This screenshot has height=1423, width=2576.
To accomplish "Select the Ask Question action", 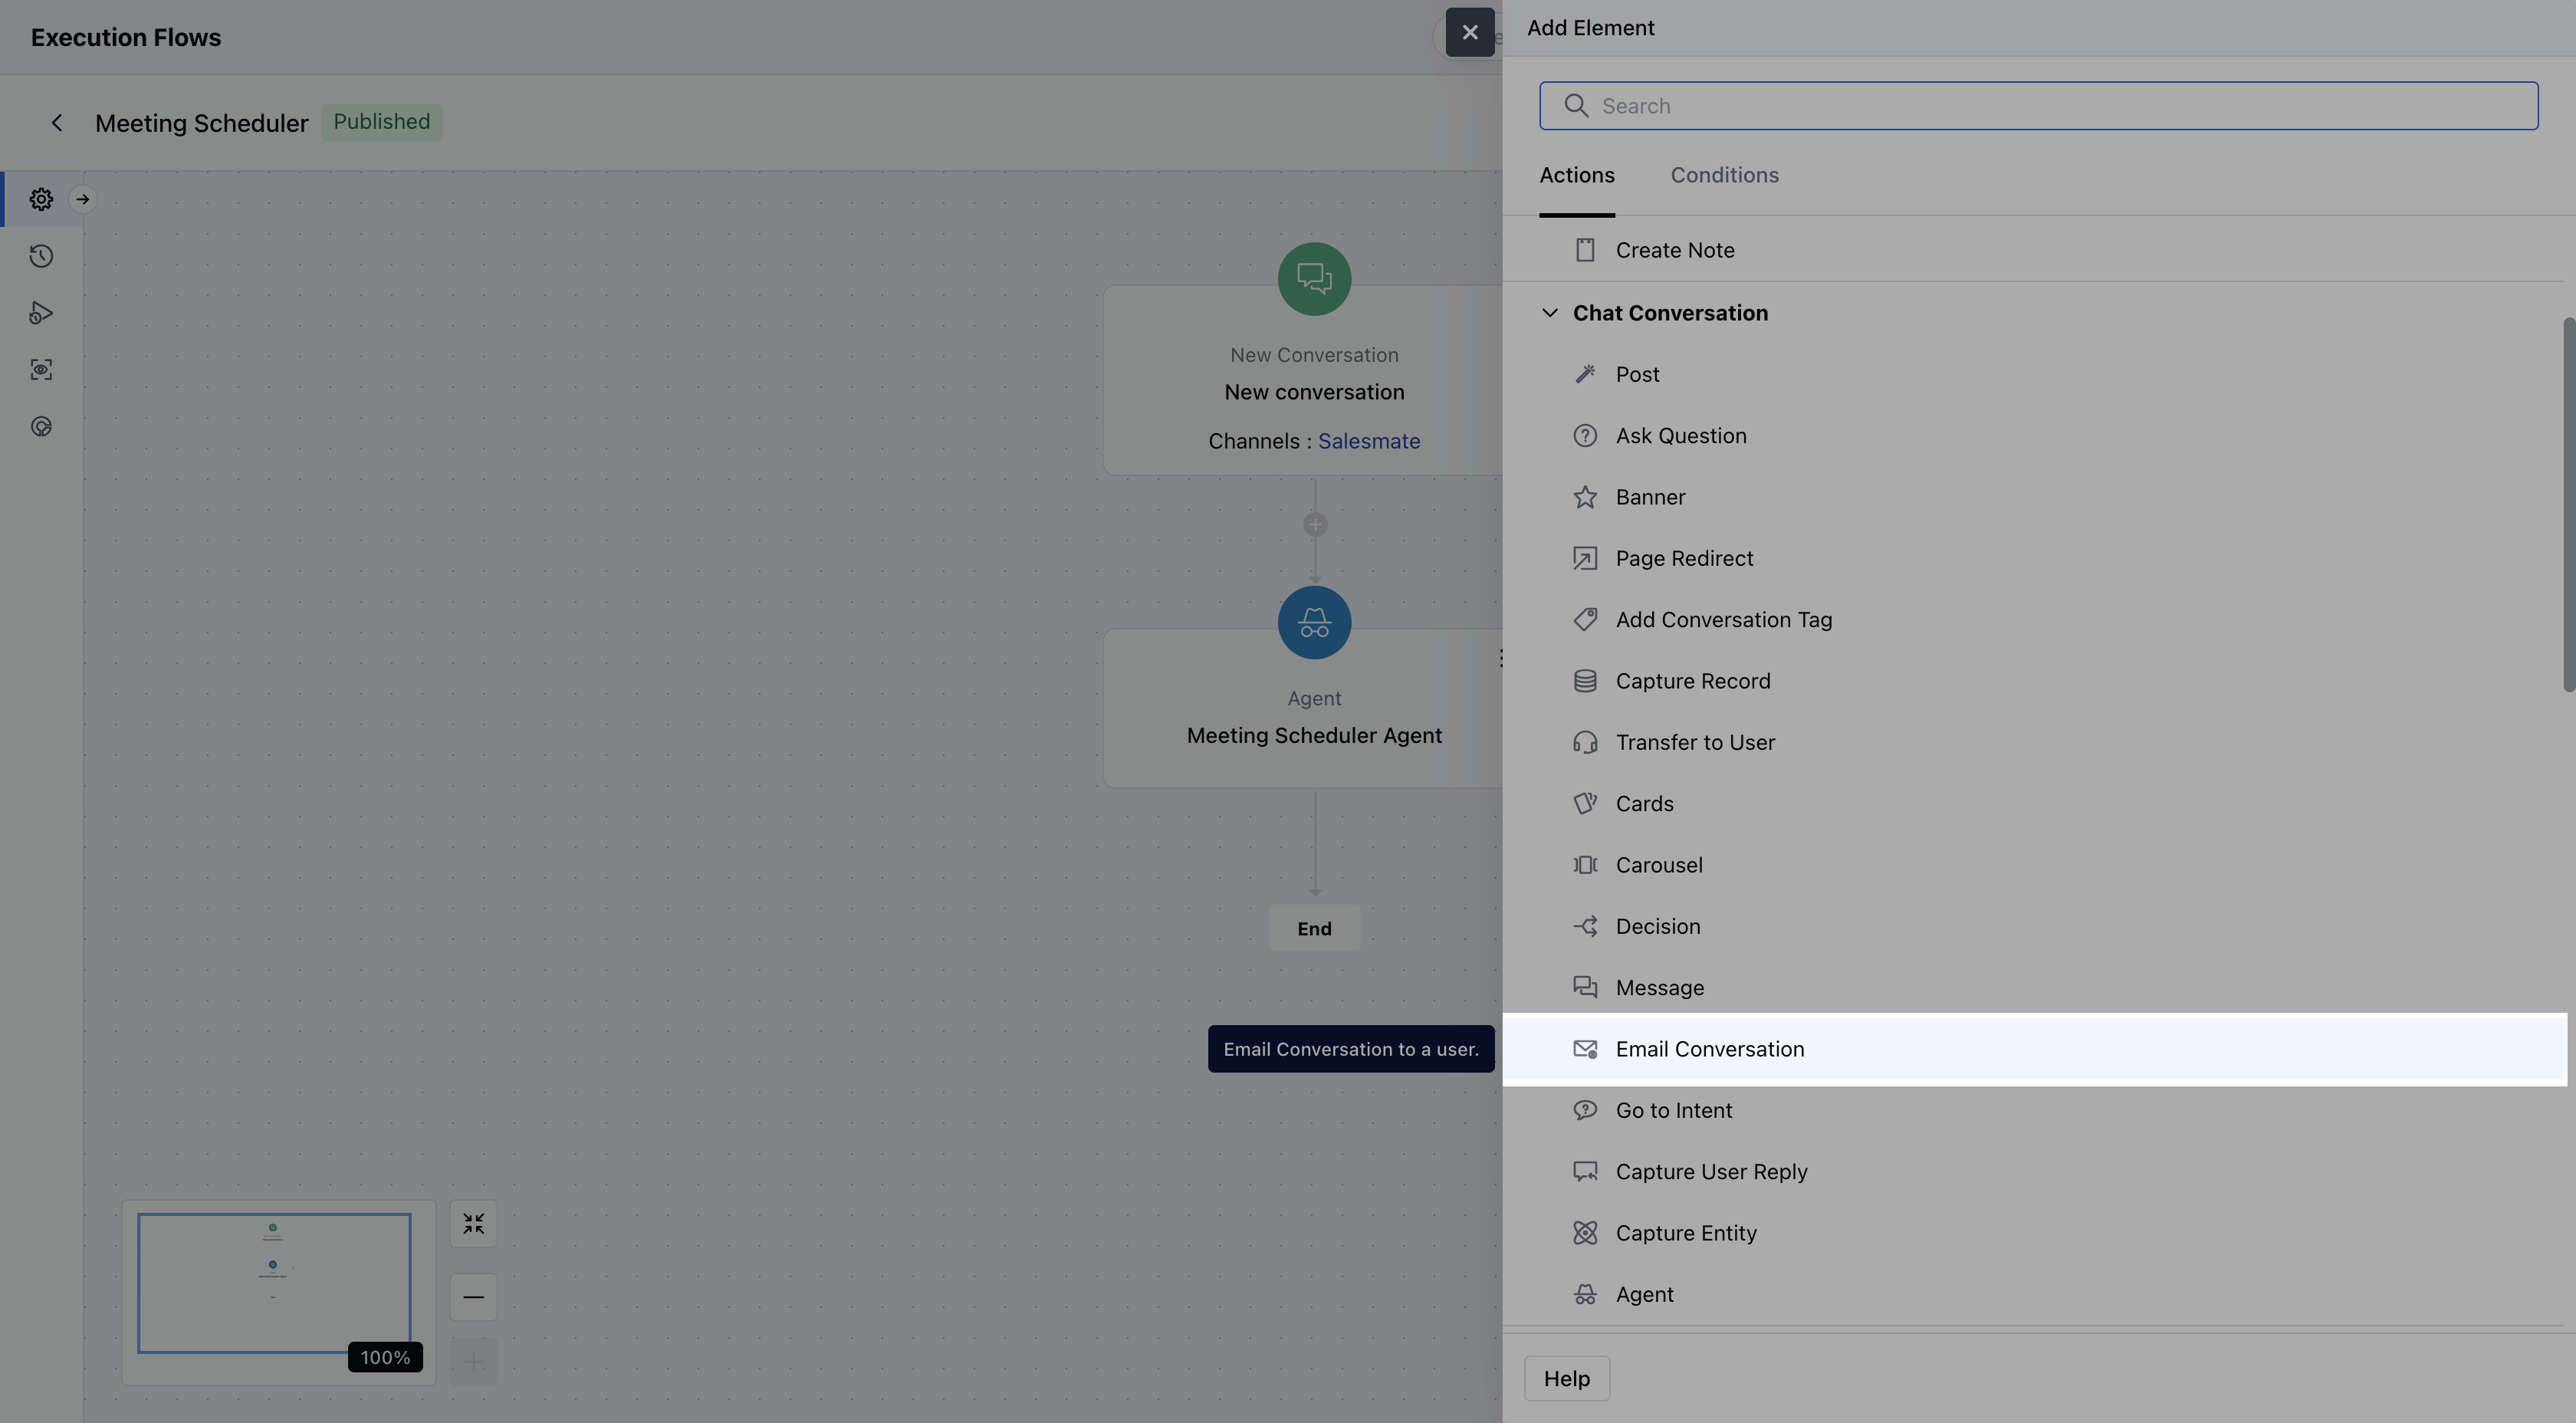I will click(1680, 436).
